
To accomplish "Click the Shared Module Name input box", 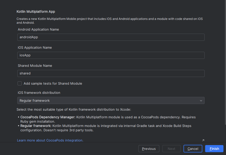I will point(111,73).
